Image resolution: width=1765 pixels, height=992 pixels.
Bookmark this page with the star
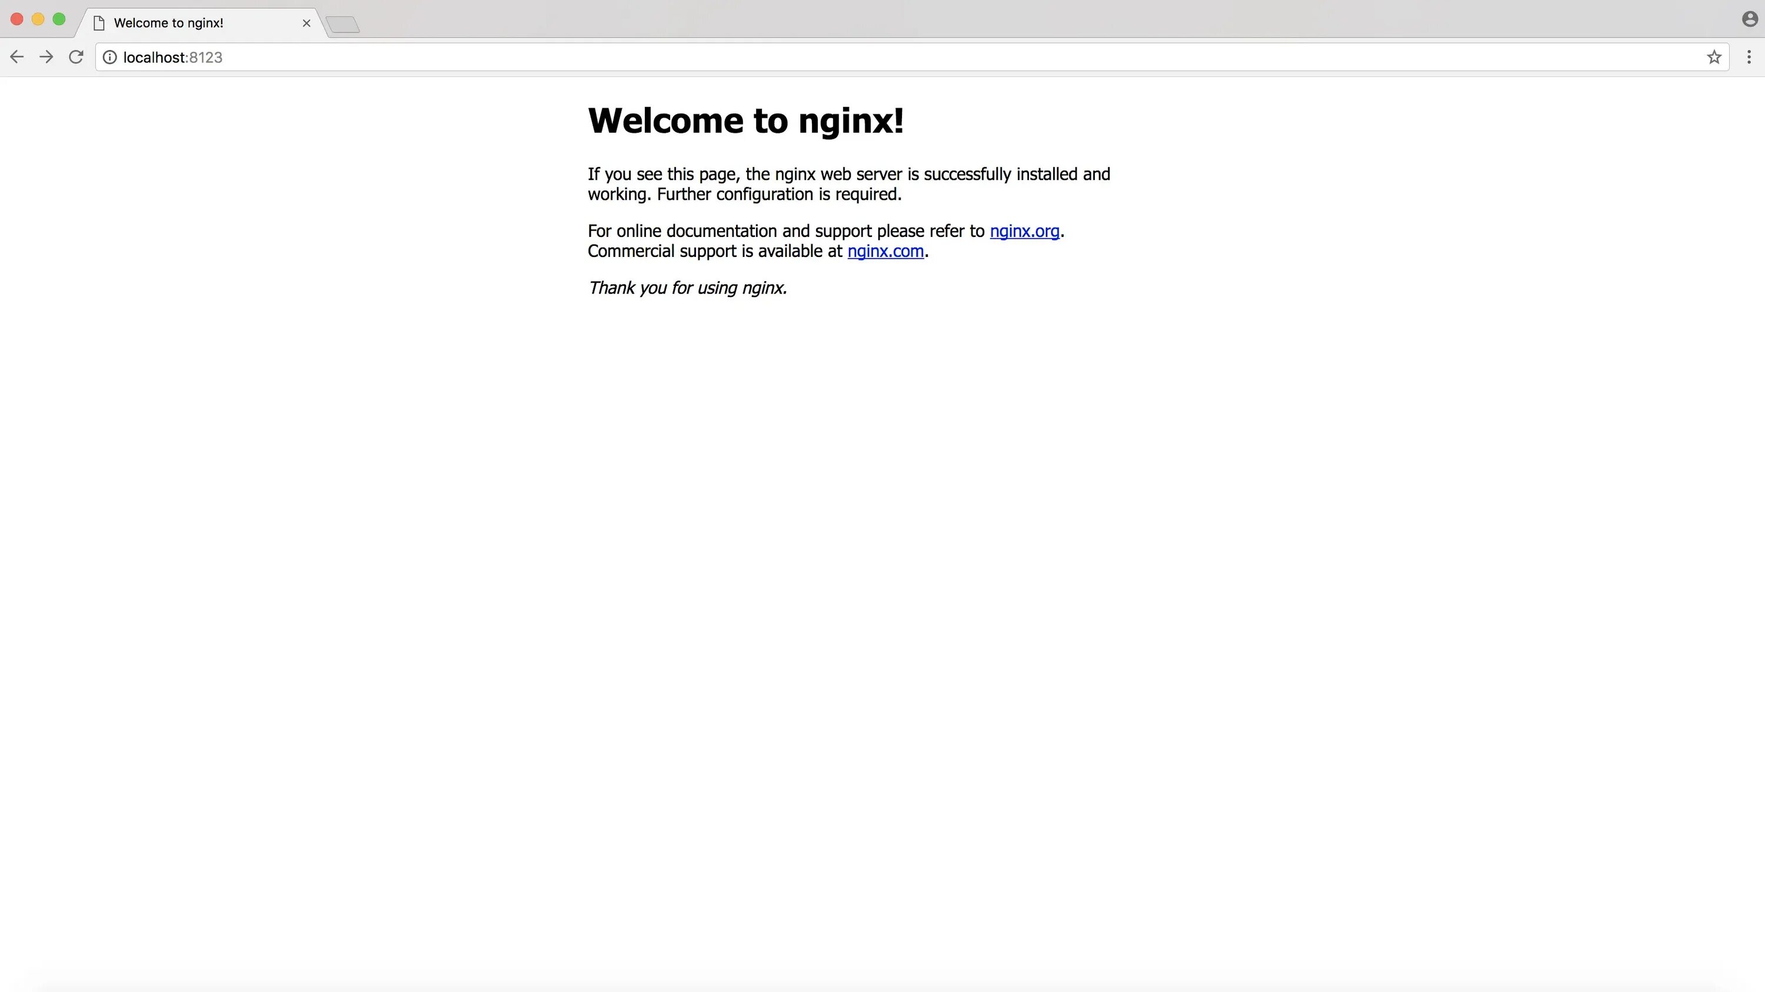click(1714, 58)
